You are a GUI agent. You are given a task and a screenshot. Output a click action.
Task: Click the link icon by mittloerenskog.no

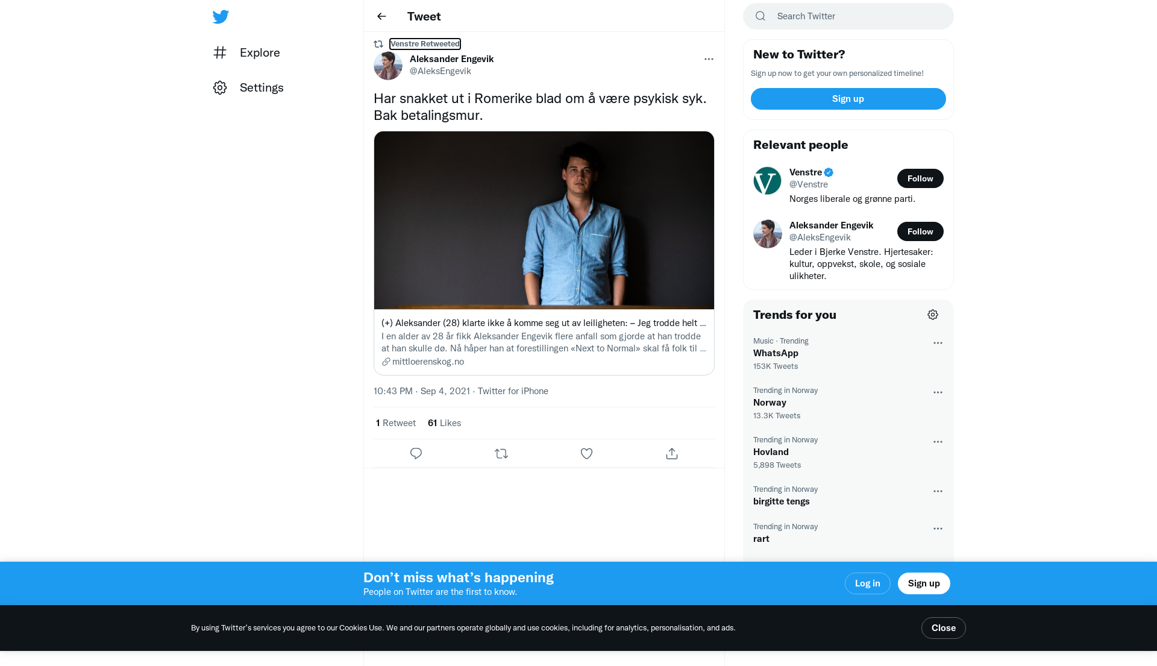(386, 362)
